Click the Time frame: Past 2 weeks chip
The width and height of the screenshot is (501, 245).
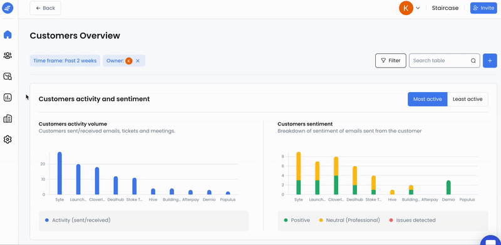65,60
